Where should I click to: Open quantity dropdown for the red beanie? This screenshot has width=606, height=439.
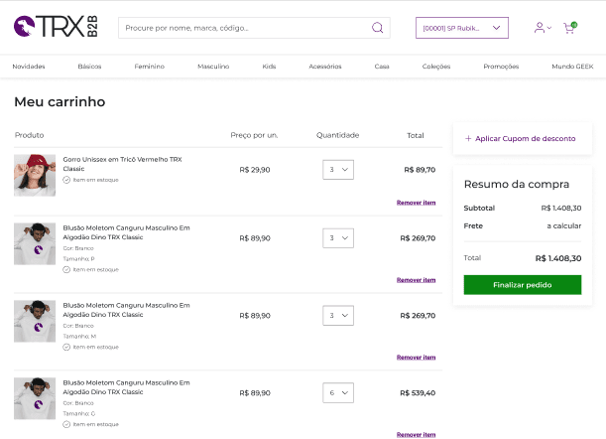point(338,170)
